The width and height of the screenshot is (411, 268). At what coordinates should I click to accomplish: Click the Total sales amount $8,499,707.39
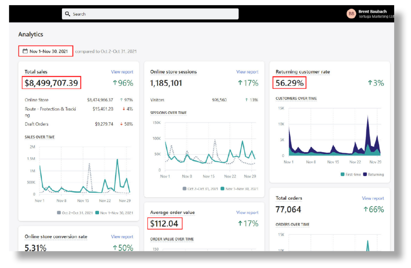tap(51, 83)
